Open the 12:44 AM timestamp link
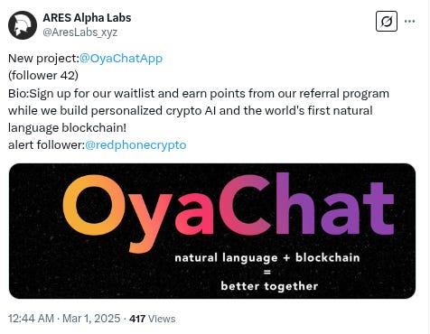 pyautogui.click(x=31, y=319)
